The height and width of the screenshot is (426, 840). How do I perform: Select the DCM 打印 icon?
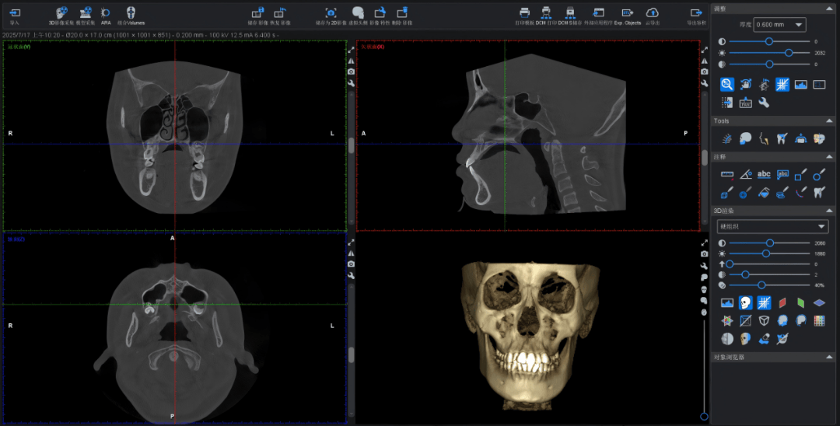[x=546, y=13]
